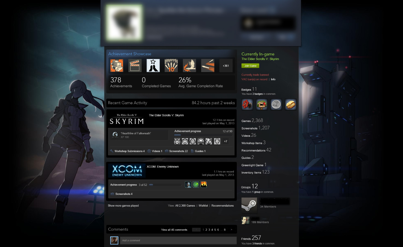403x247 pixels.
Task: Open the group avatar with 189 Members
Action: 246,220
